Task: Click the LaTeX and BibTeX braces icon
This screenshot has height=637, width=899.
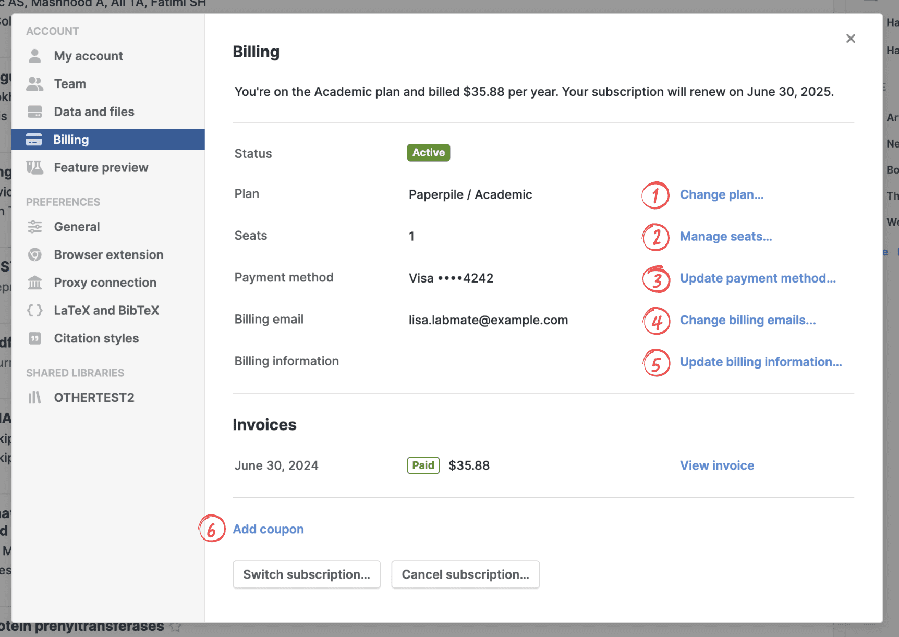Action: coord(35,310)
